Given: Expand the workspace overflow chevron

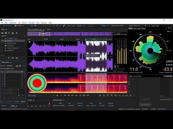Looking at the screenshot, I should 145,26.
